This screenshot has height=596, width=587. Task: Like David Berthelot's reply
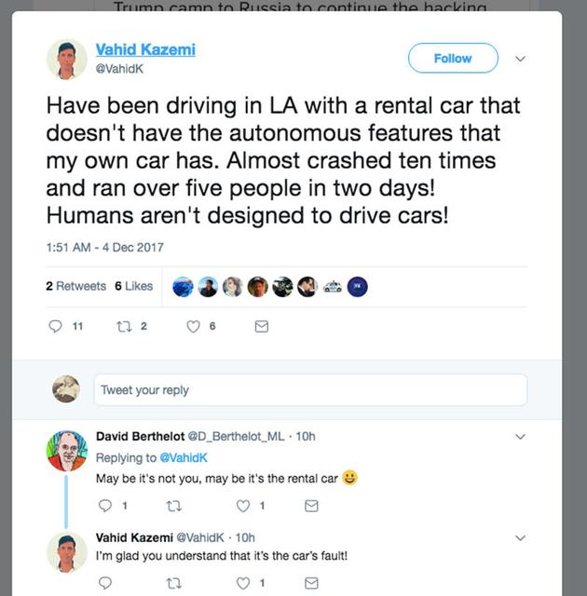point(244,506)
